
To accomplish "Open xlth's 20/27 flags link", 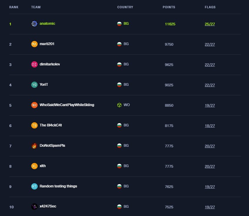I will [x=210, y=166].
